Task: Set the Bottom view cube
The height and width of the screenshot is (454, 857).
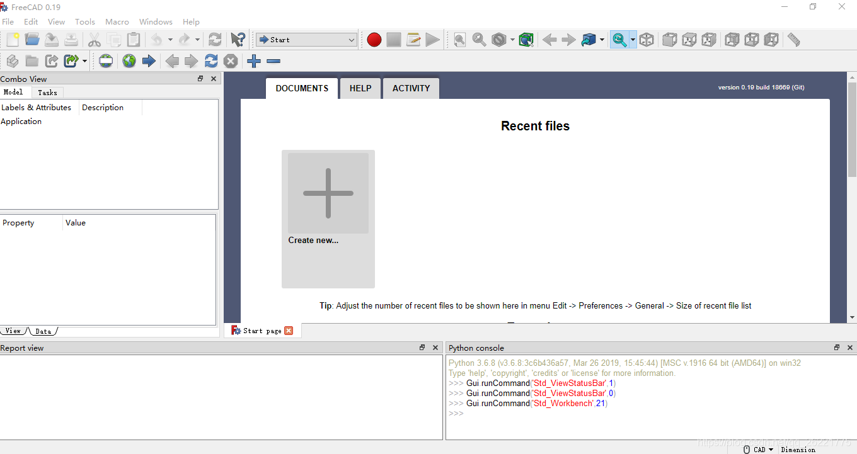Action: (752, 40)
